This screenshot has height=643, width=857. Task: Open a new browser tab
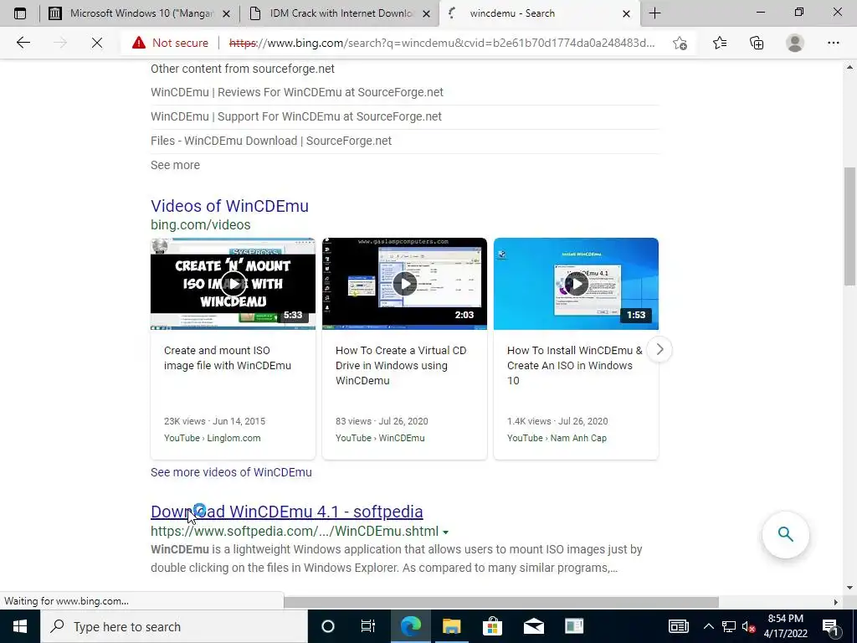pos(654,13)
